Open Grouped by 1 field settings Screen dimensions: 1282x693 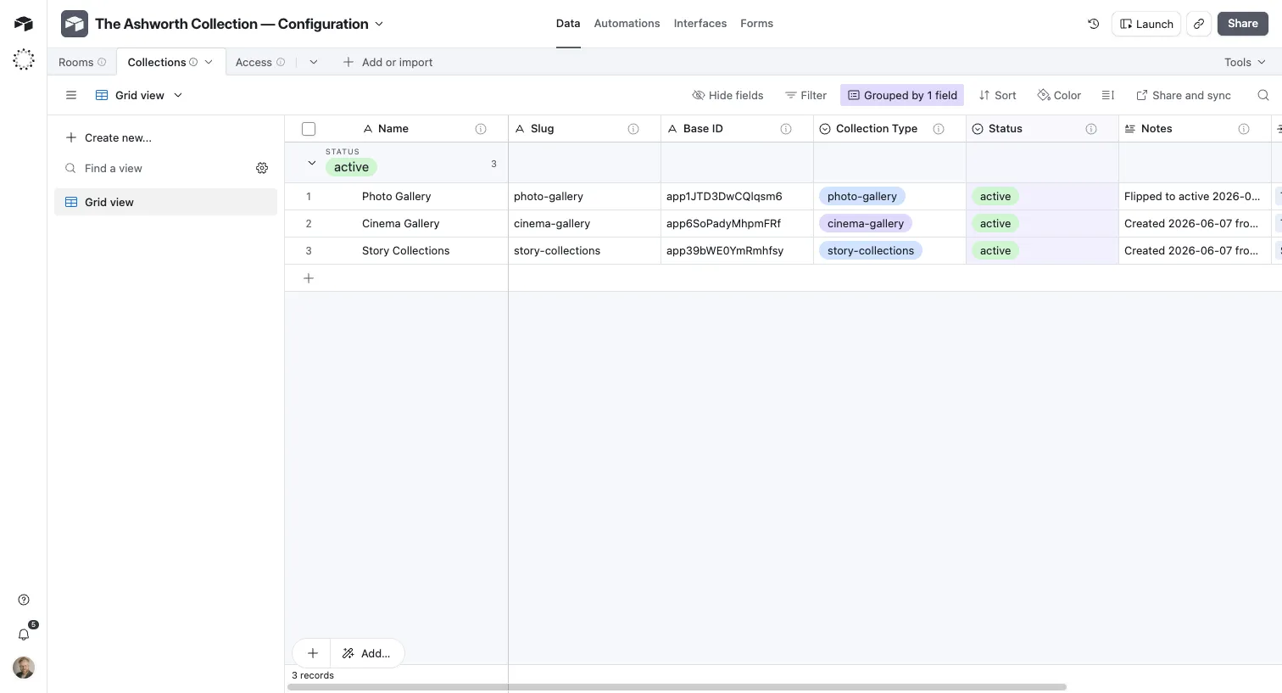(902, 95)
